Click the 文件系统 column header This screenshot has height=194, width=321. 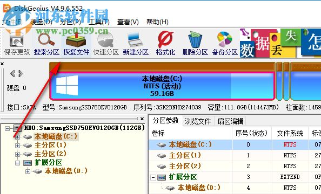pyautogui.click(x=290, y=133)
